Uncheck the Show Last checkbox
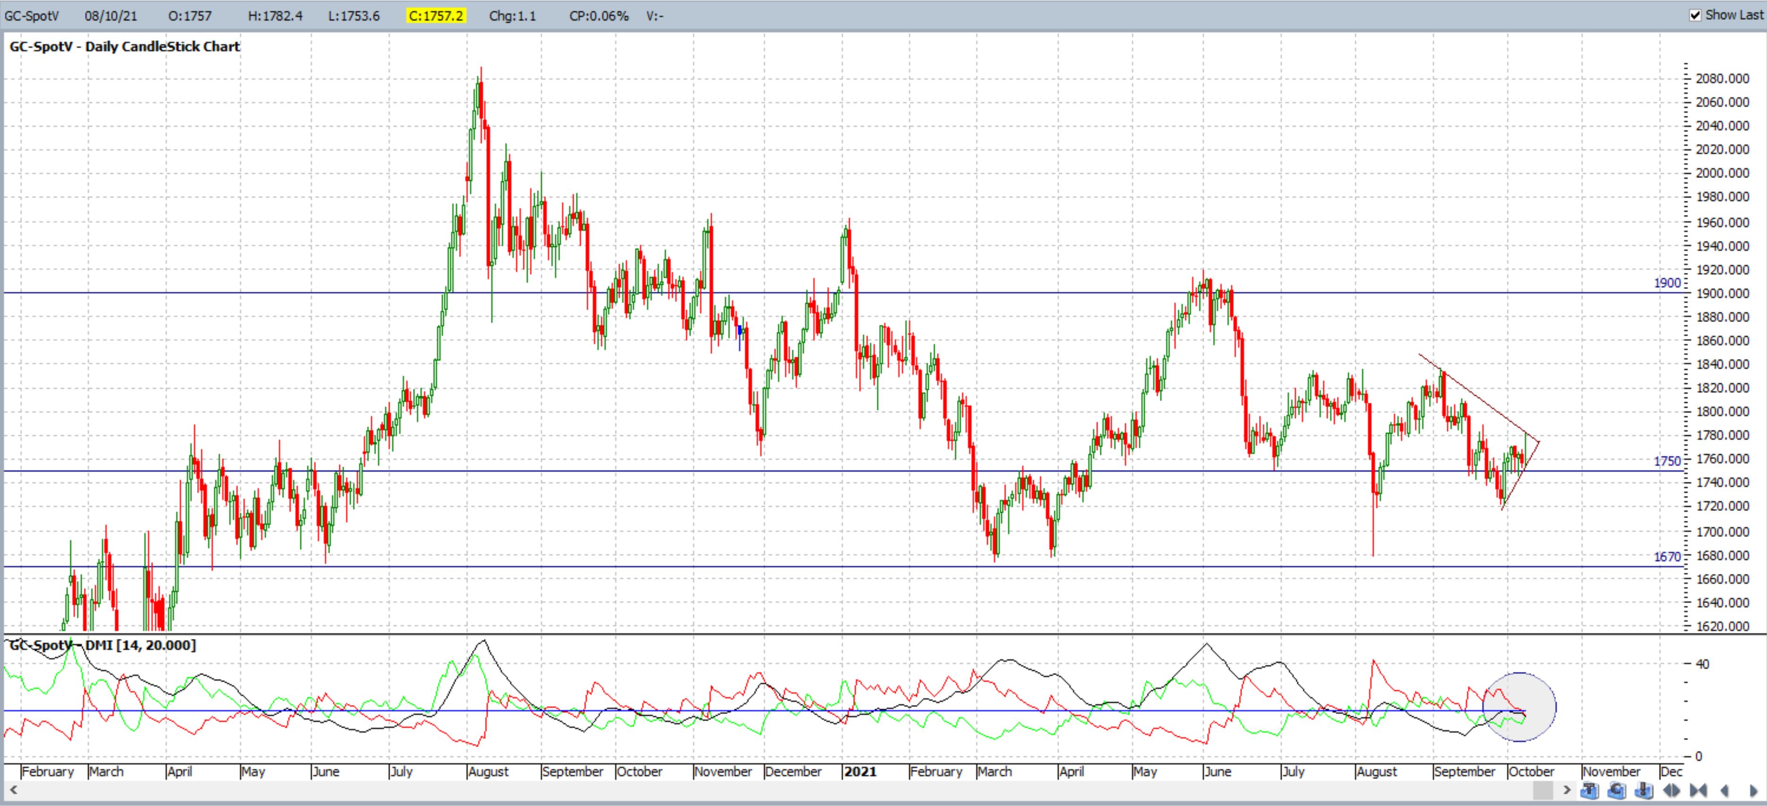Image resolution: width=1767 pixels, height=806 pixels. tap(1696, 15)
